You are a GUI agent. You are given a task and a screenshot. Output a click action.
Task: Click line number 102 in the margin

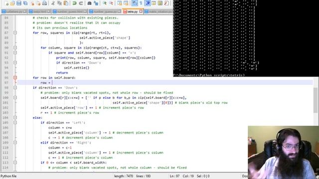tap(5, 107)
